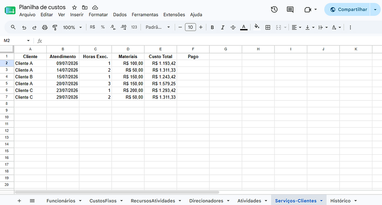The image size is (382, 205).
Task: Open merge cells dropdown arrow
Action: click(285, 27)
